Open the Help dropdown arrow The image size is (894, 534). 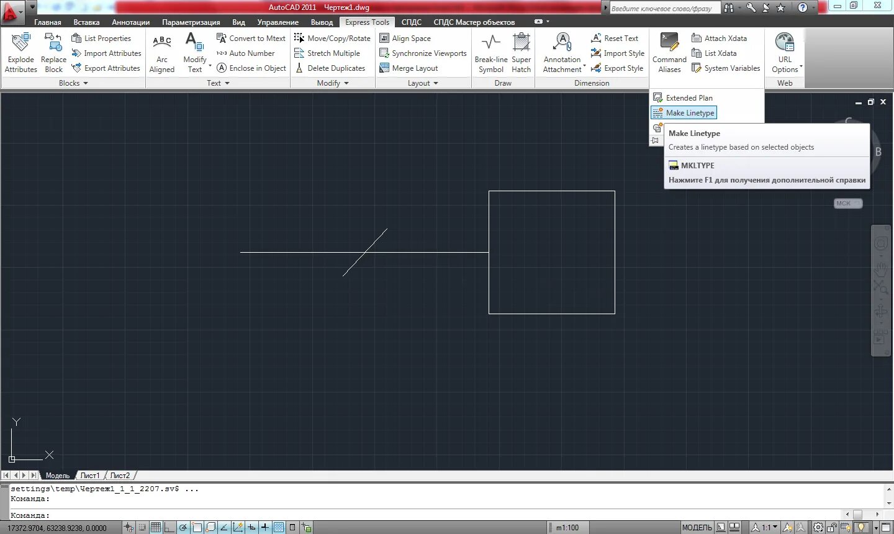(x=813, y=7)
